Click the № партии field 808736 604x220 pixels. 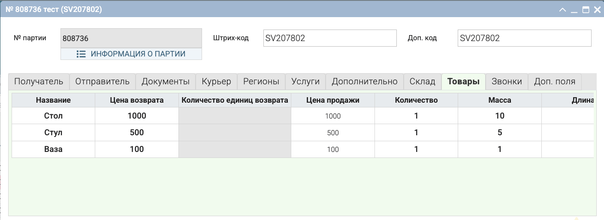coord(131,38)
